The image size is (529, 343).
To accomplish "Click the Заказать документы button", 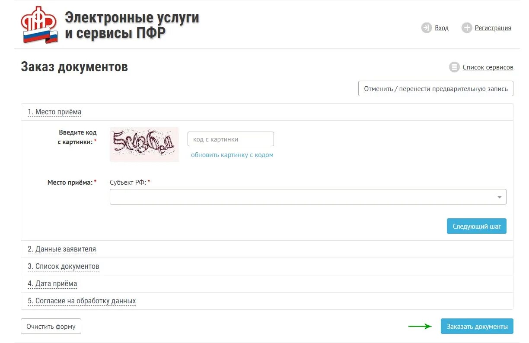I will (477, 327).
